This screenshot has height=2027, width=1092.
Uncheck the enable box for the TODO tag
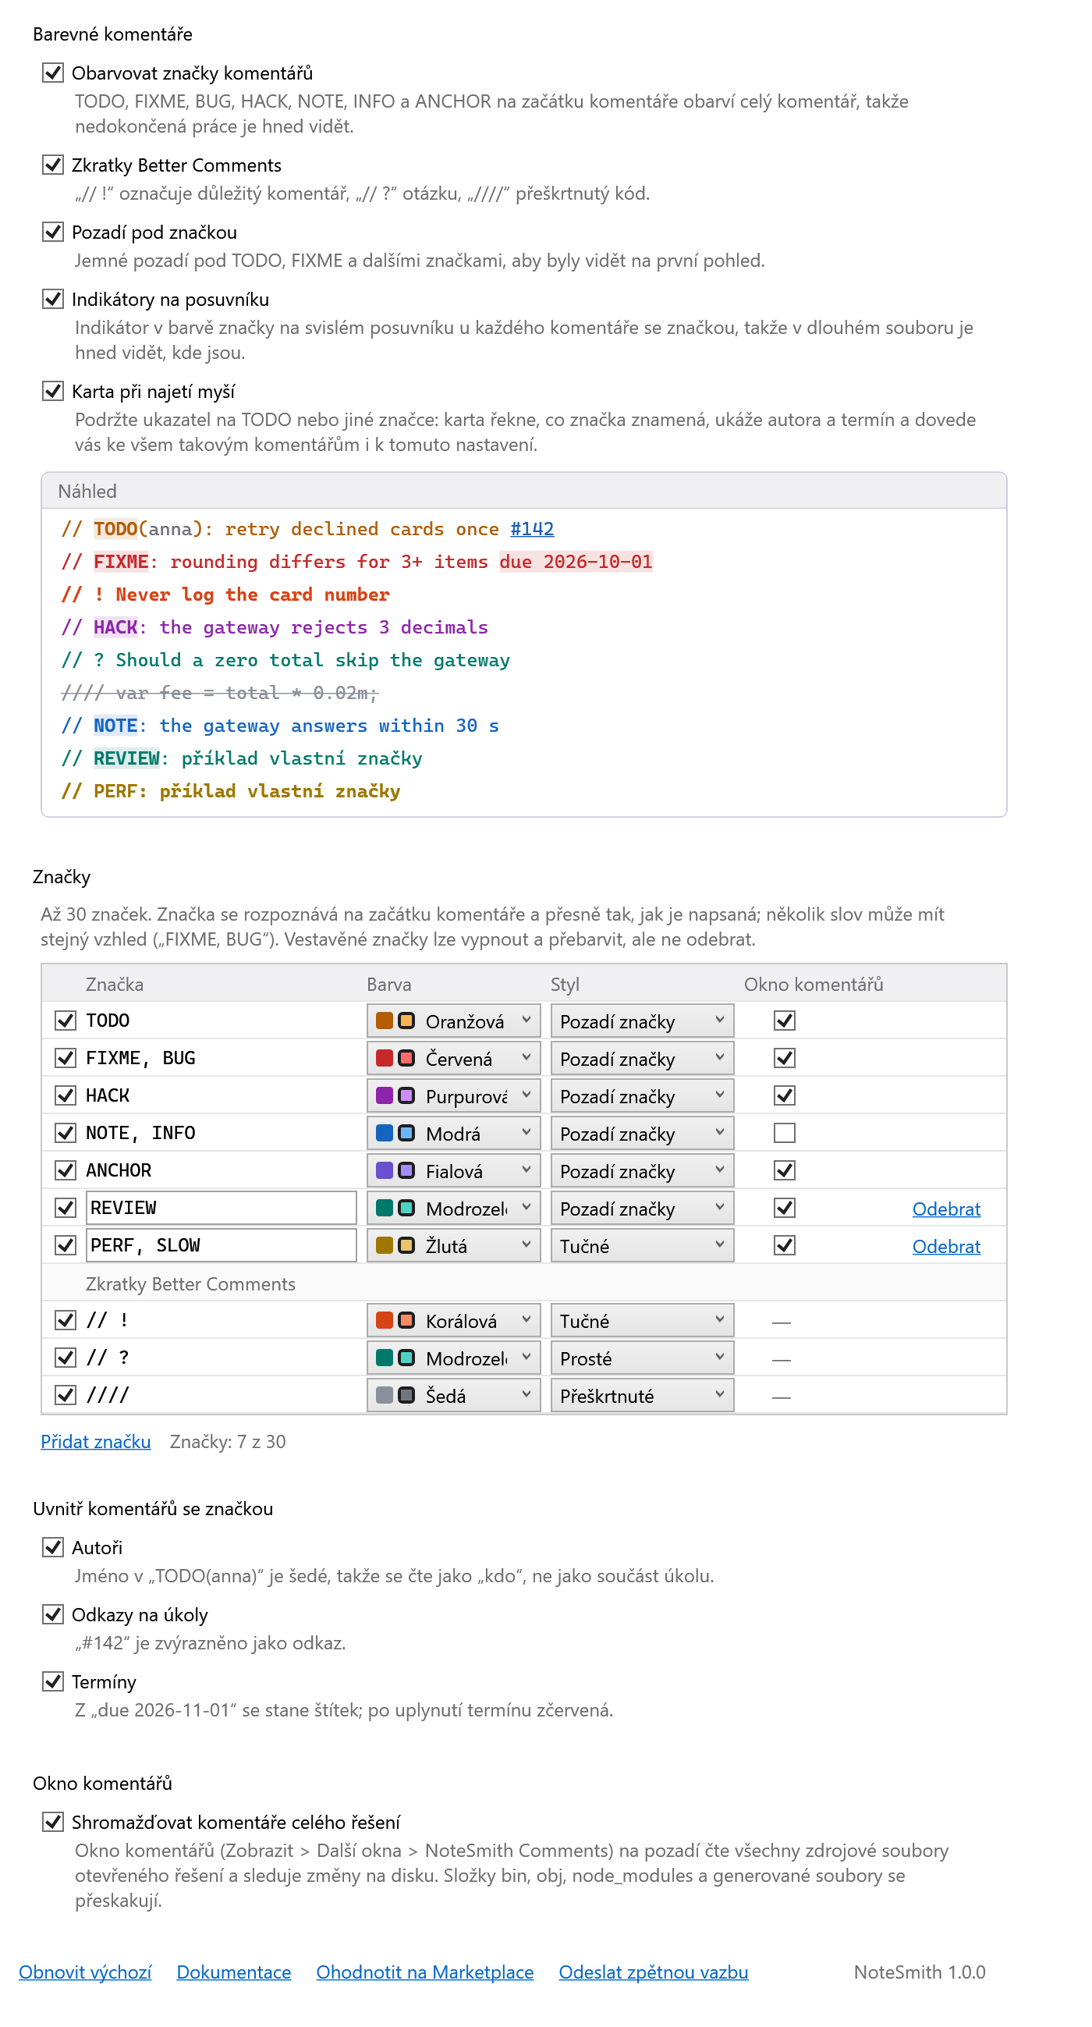coord(66,1021)
